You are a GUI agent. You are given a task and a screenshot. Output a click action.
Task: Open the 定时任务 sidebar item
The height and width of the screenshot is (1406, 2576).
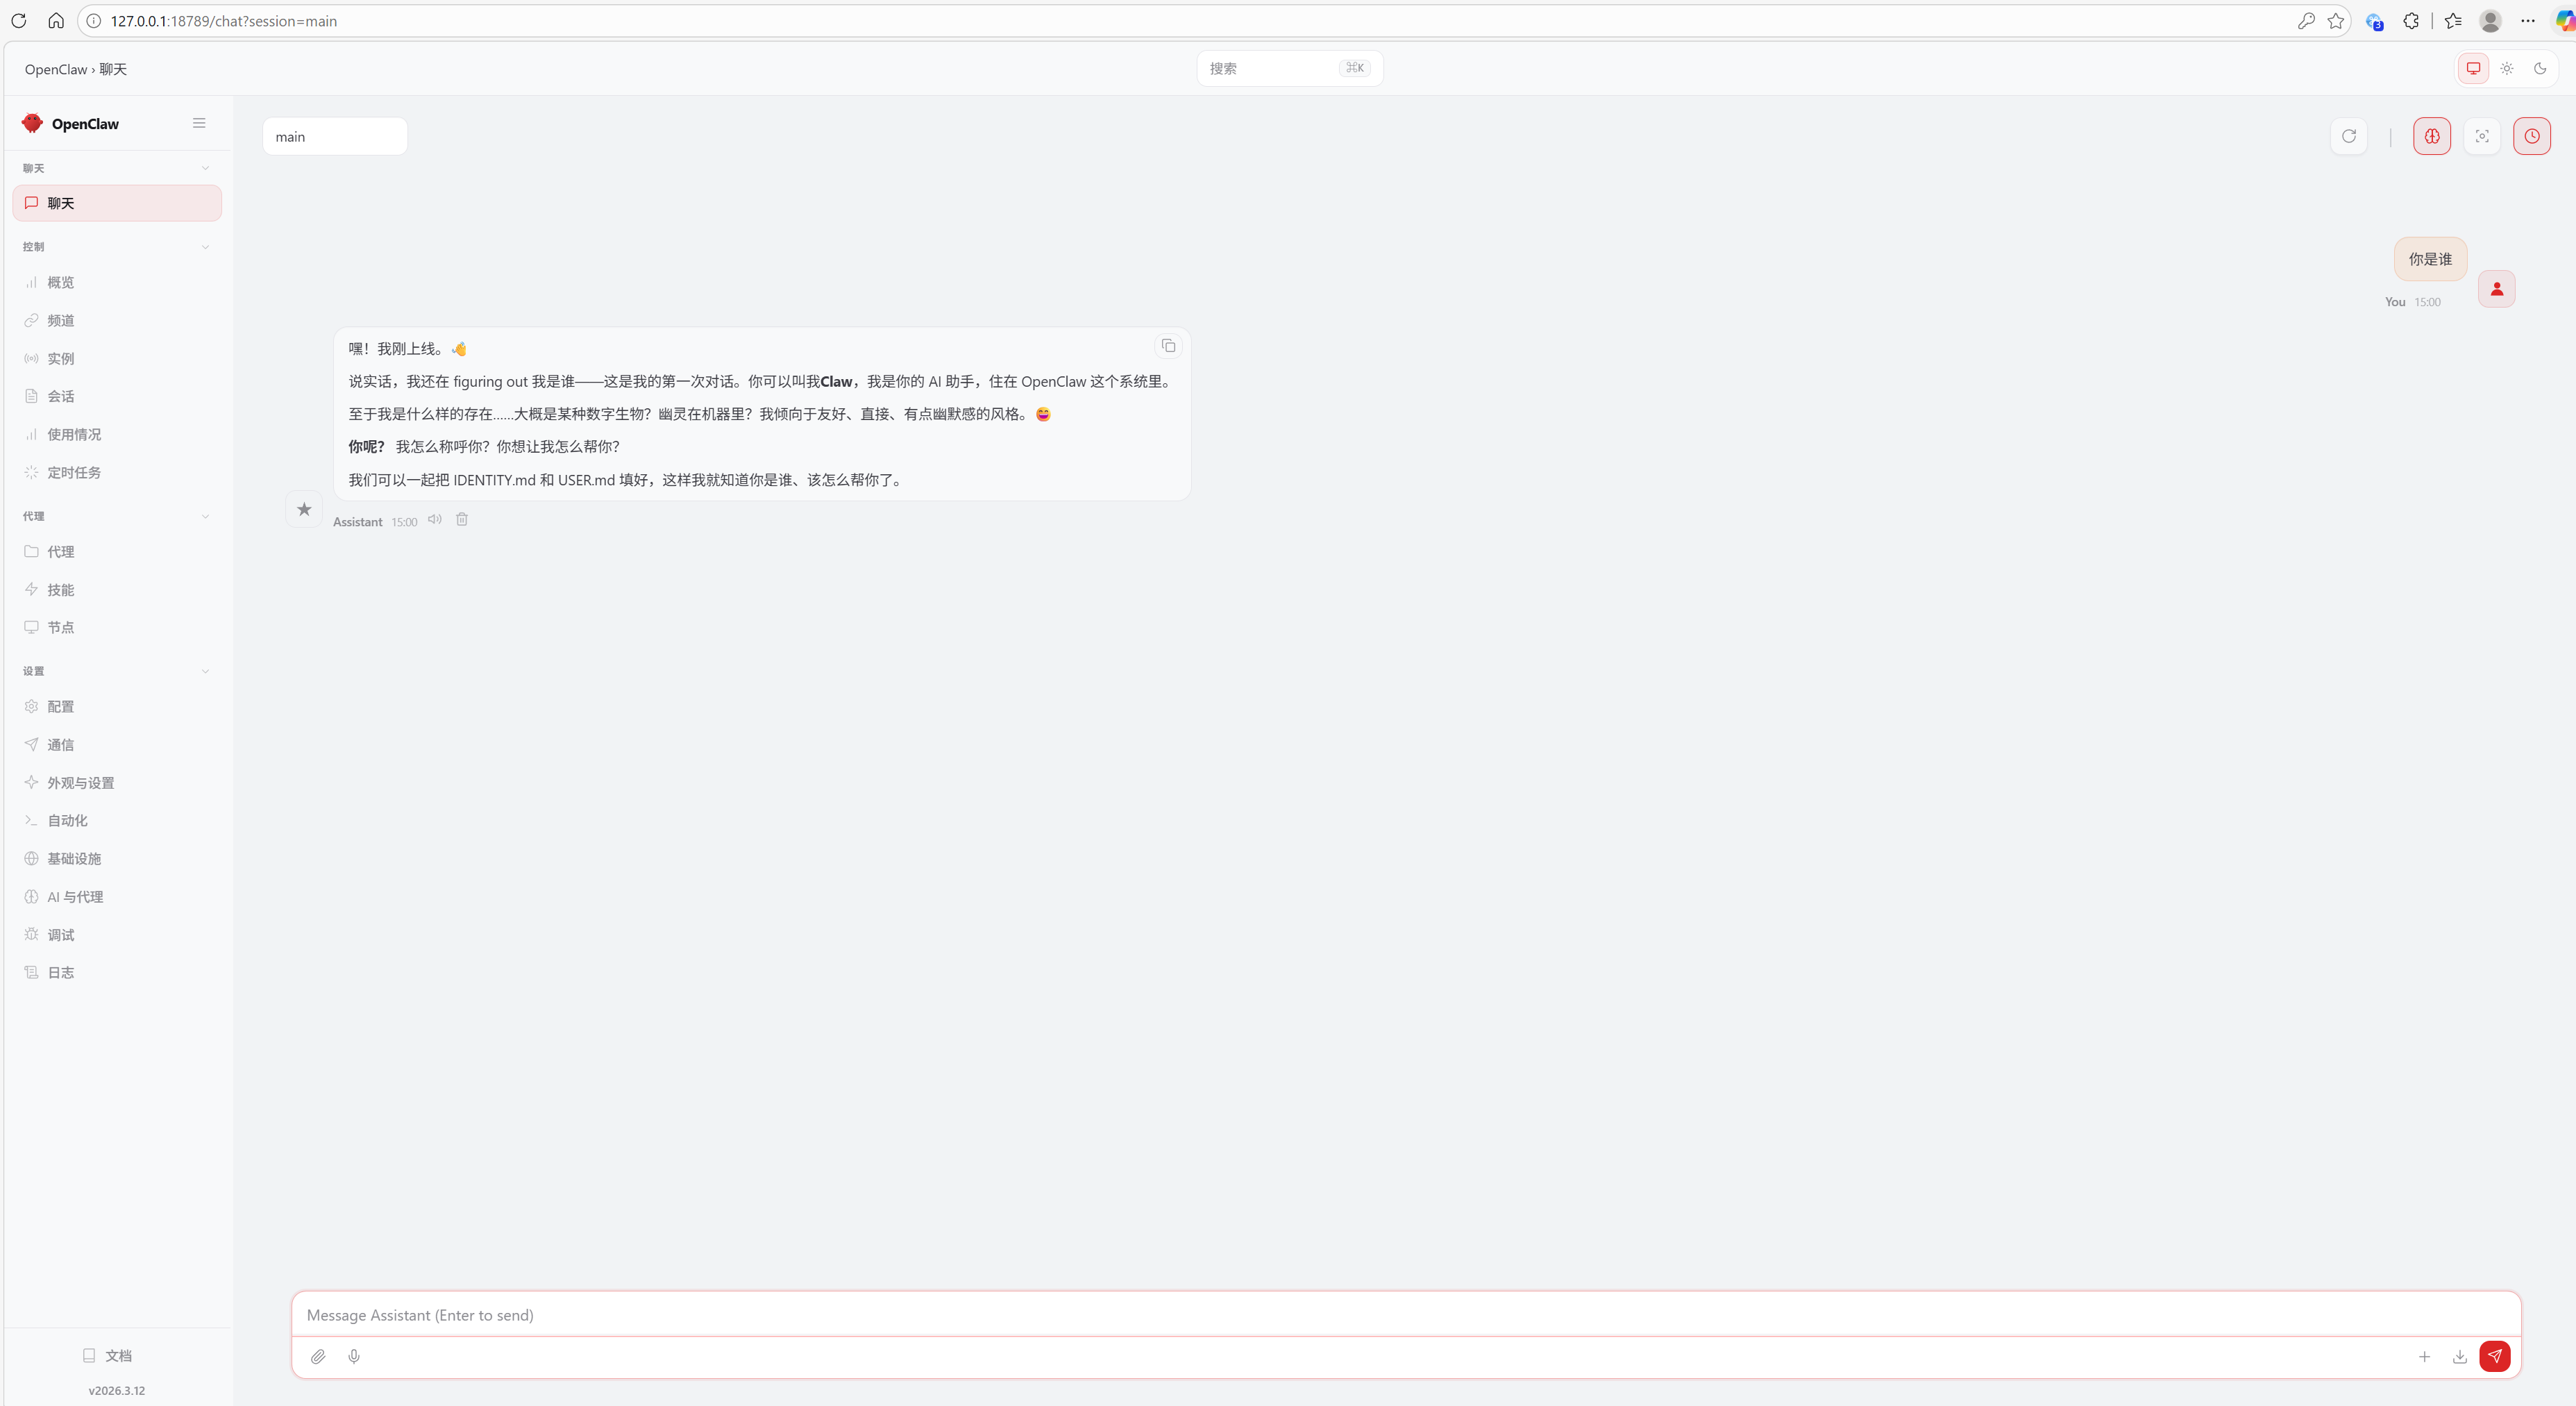coord(74,472)
